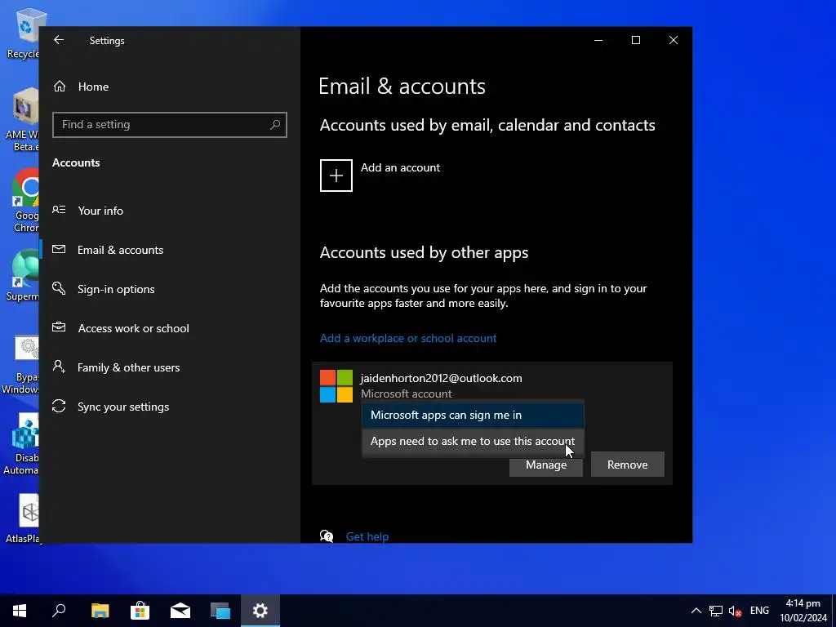Select the Recycle Bin desktop icon
This screenshot has width=836, height=627.
click(22, 33)
